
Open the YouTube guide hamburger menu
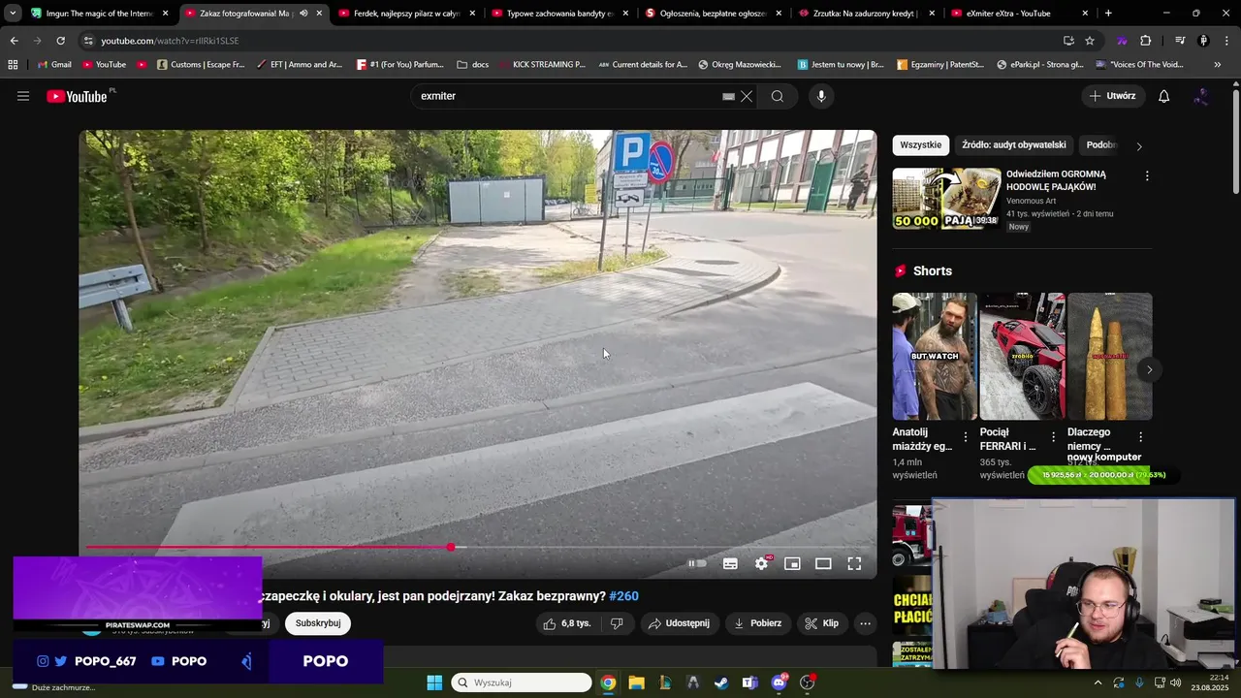pyautogui.click(x=23, y=96)
